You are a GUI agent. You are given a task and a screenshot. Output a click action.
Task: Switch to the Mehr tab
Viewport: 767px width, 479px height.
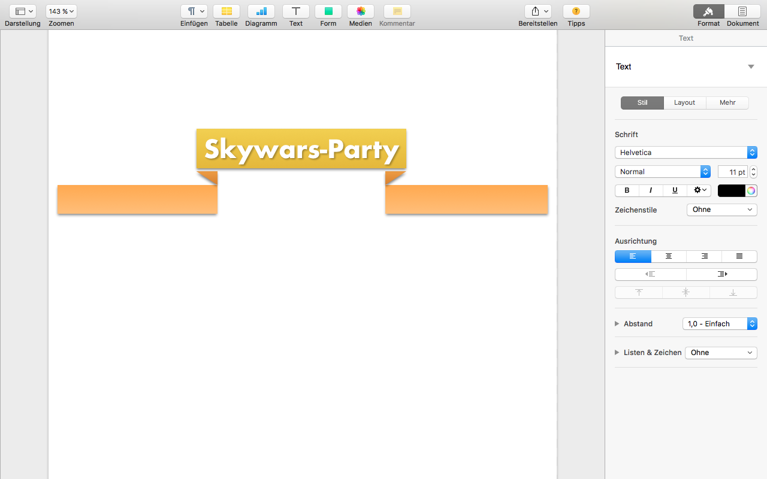(727, 102)
